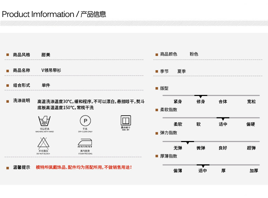Click the Product Imformation heading
The width and height of the screenshot is (268, 198).
tap(38, 14)
